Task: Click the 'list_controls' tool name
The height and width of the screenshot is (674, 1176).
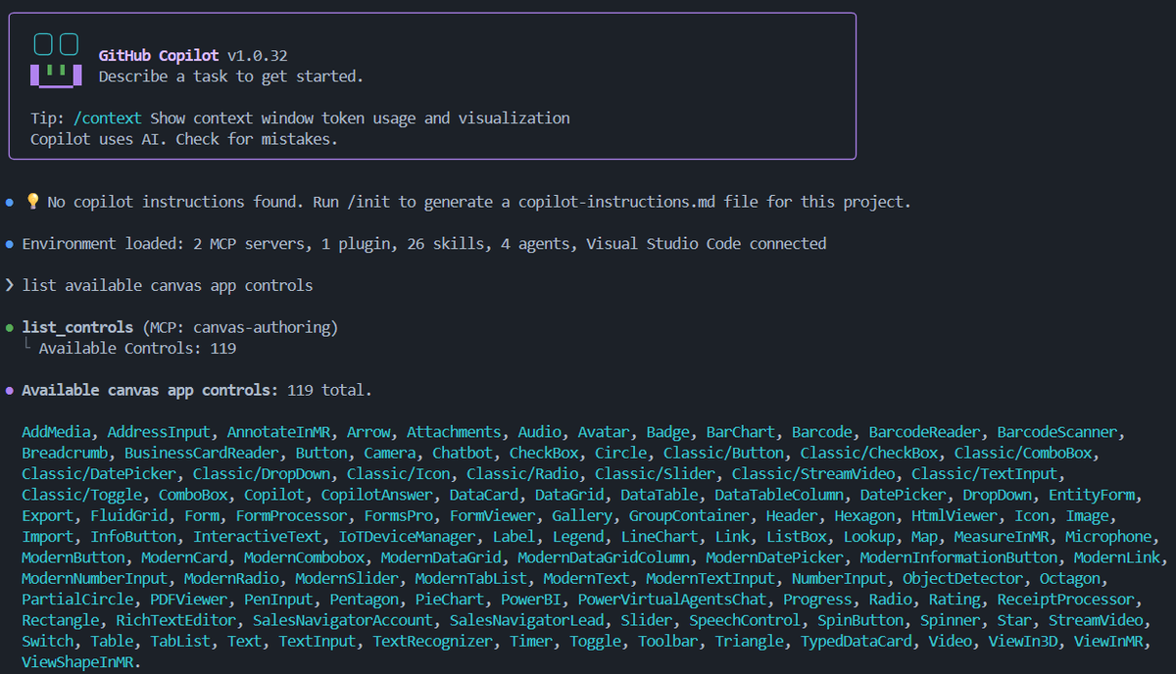Action: pos(77,327)
